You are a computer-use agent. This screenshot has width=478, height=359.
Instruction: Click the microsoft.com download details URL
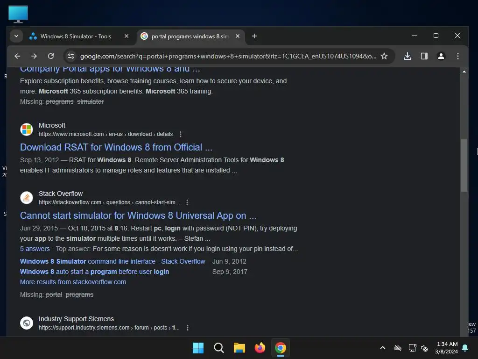click(105, 134)
